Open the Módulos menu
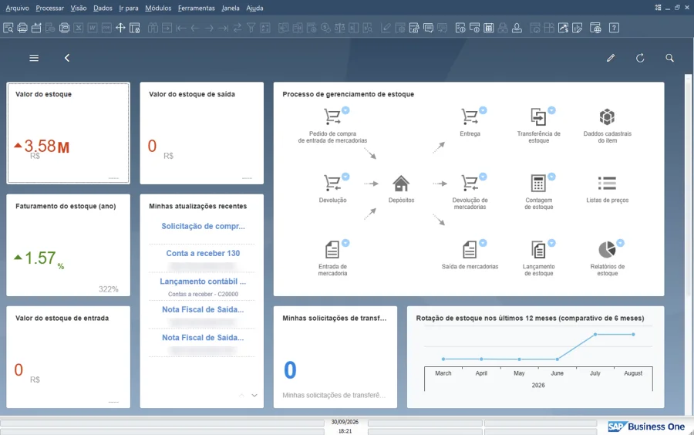 158,8
